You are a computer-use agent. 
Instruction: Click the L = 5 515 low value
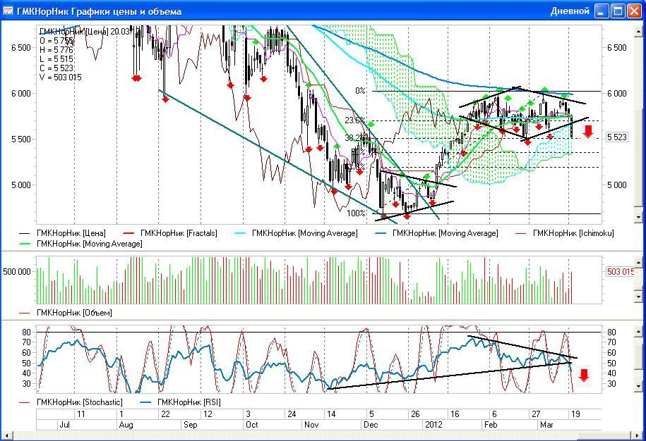[x=56, y=59]
